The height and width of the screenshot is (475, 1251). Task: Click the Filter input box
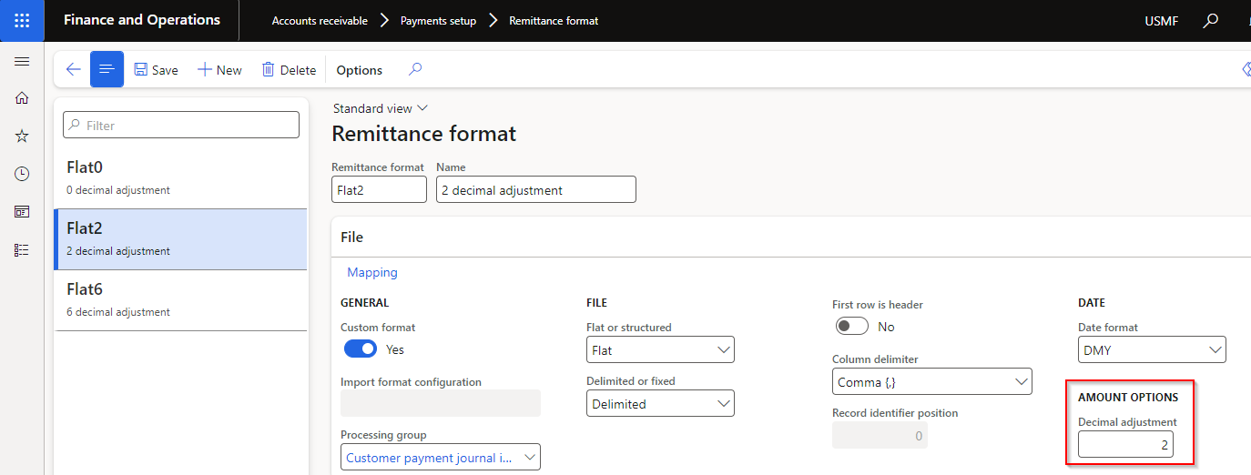[181, 126]
